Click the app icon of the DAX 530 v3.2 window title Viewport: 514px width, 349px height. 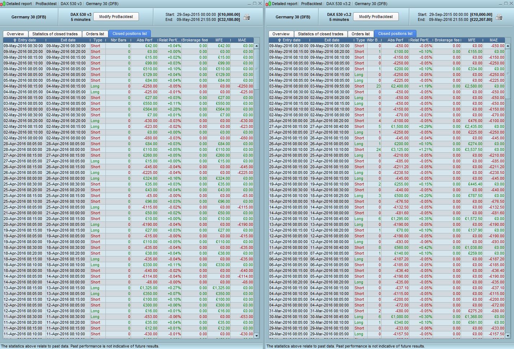click(269, 4)
